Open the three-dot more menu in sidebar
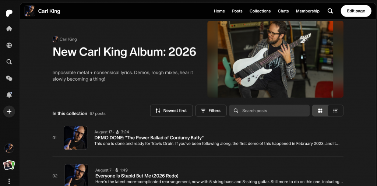 tap(9, 181)
